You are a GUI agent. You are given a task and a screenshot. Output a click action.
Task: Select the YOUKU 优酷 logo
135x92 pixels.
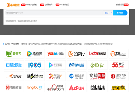pyautogui.click(x=56, y=54)
